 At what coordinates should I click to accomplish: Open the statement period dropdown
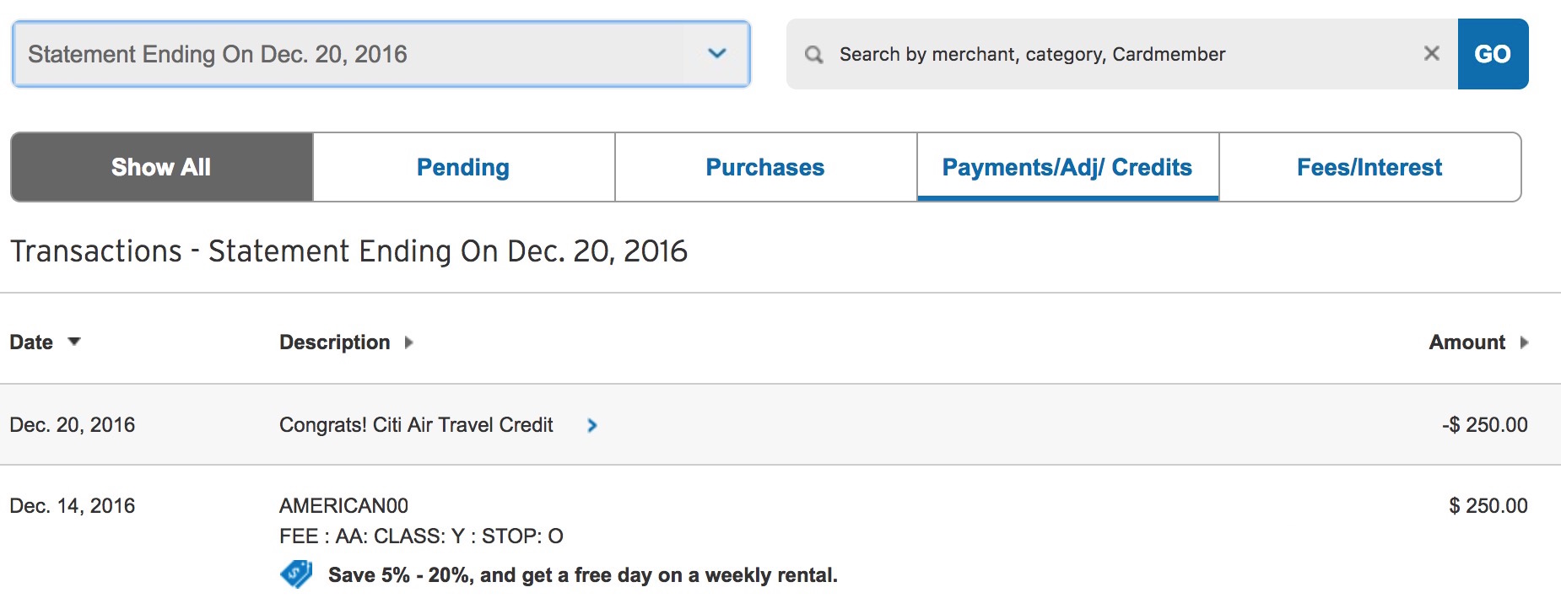point(354,54)
